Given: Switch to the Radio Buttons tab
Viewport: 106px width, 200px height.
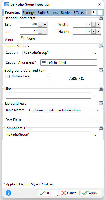Looking at the screenshot, I should pyautogui.click(x=48, y=13).
